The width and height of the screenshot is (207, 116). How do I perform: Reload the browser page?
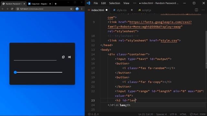click(12, 9)
